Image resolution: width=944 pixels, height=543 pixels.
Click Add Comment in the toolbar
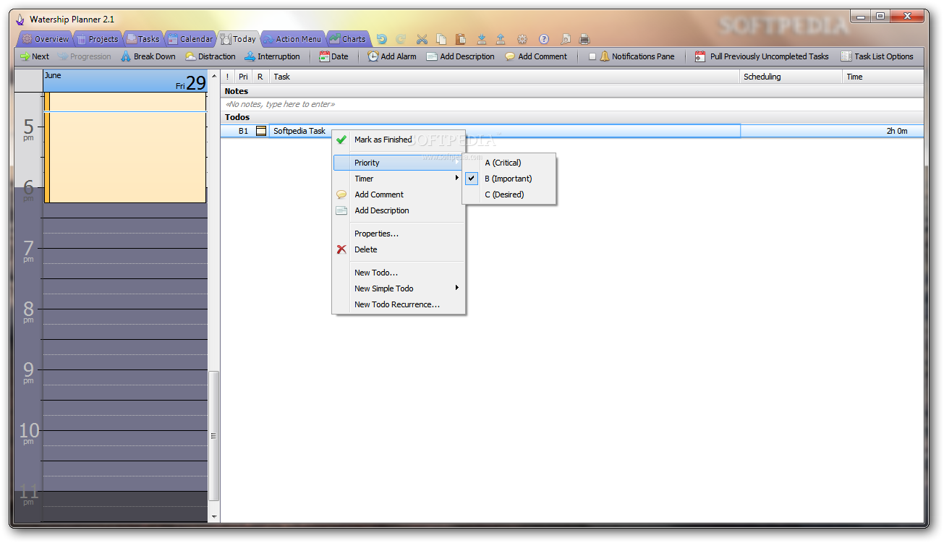(x=536, y=56)
